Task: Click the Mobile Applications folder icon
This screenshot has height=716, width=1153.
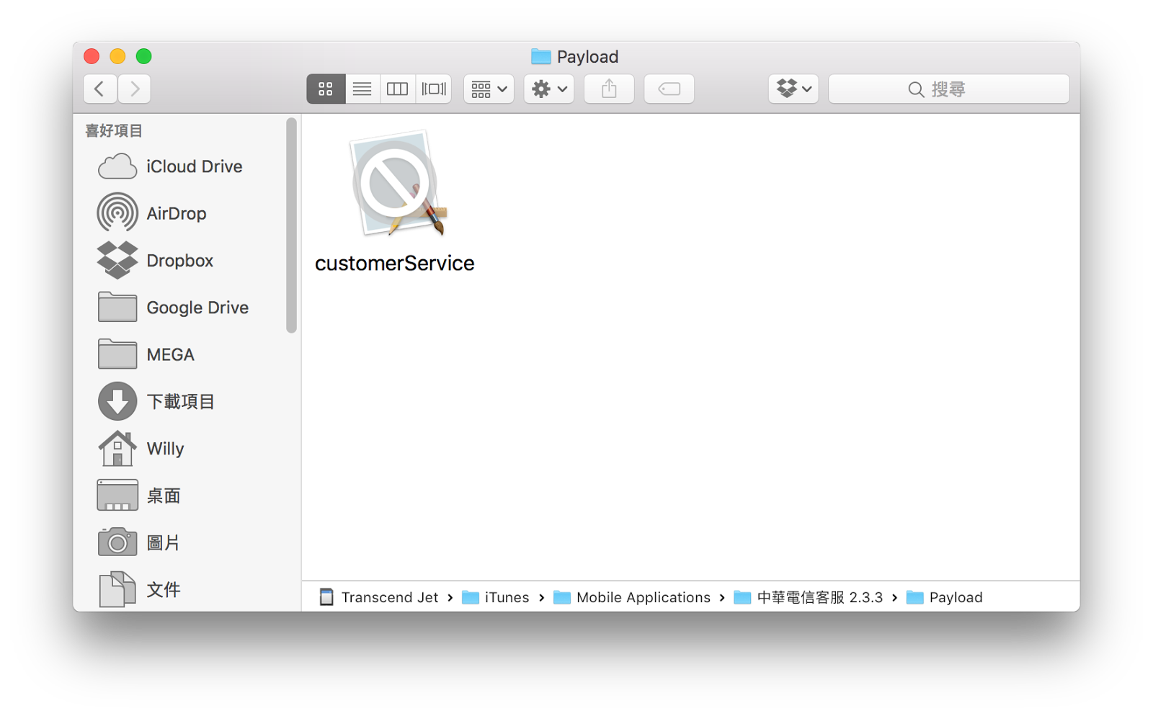Action: pyautogui.click(x=562, y=597)
